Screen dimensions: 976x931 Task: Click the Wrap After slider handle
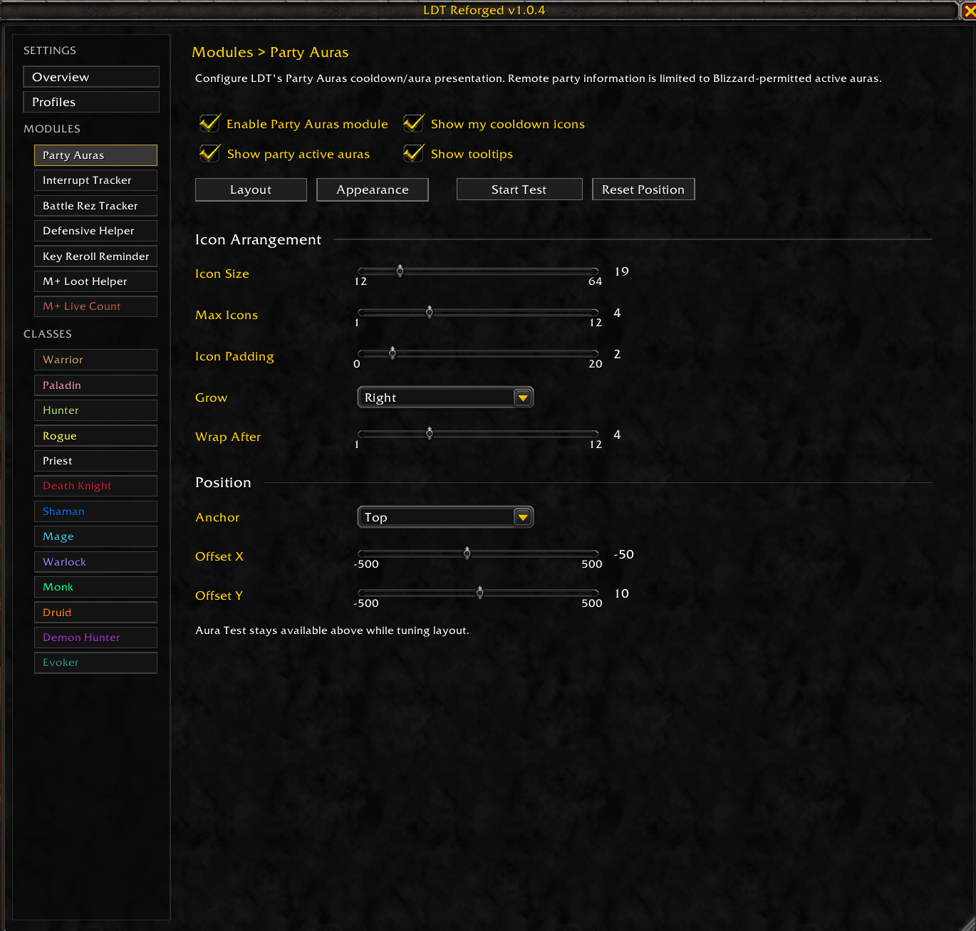(x=430, y=434)
